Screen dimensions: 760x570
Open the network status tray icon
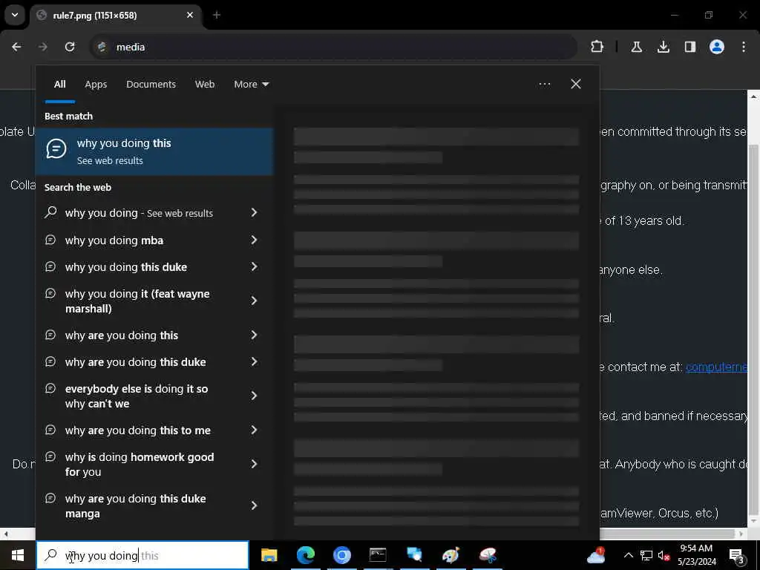pyautogui.click(x=646, y=555)
